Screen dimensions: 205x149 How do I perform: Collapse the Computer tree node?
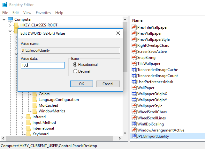click(x=4, y=19)
